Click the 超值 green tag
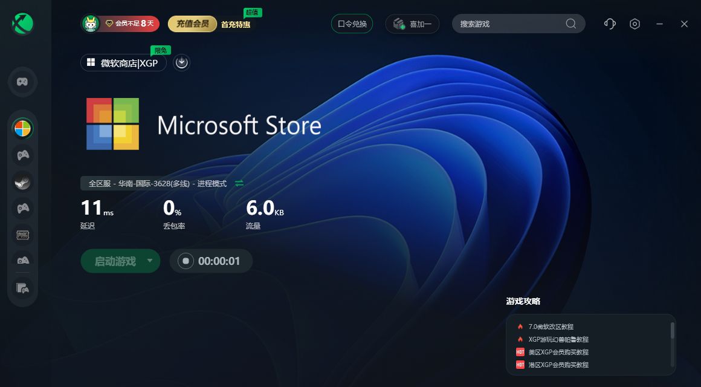The width and height of the screenshot is (701, 387). pyautogui.click(x=253, y=13)
